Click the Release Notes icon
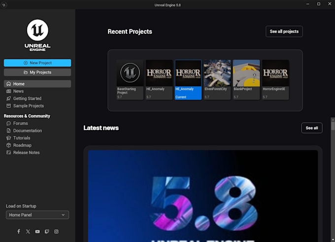This screenshot has width=335, height=242. [8, 153]
